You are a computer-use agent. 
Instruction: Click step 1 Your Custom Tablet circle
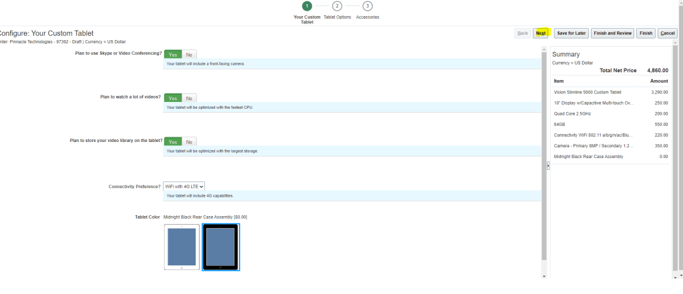(x=307, y=6)
